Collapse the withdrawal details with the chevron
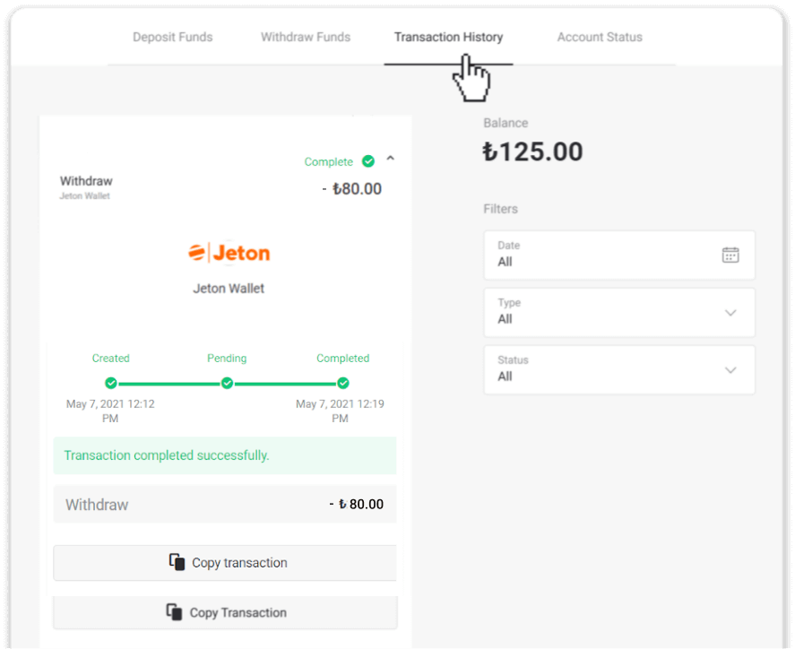Image resolution: width=795 pixels, height=649 pixels. [390, 158]
